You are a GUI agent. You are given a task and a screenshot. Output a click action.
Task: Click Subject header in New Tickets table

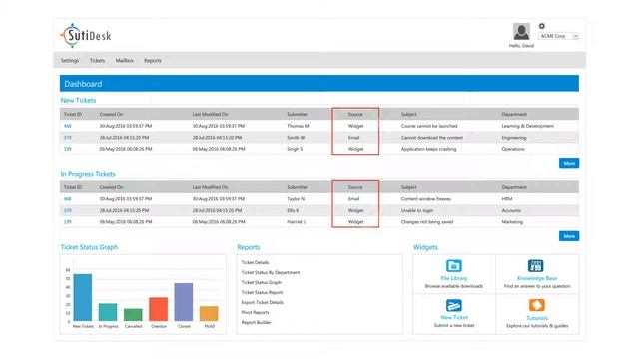click(408, 114)
